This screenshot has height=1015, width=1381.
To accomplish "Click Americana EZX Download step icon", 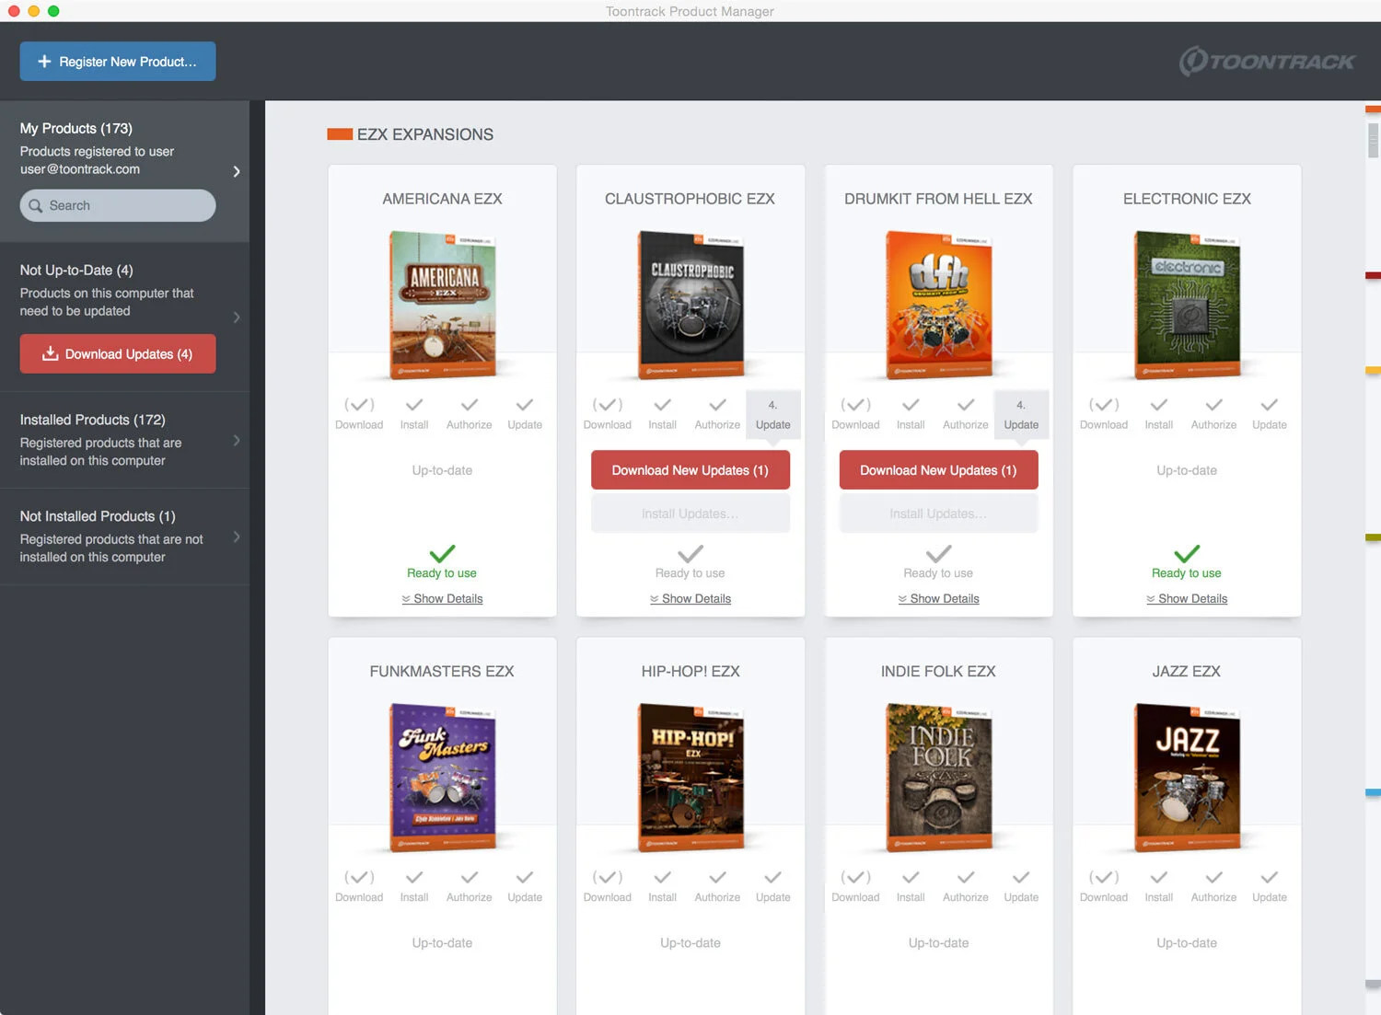I will 359,405.
